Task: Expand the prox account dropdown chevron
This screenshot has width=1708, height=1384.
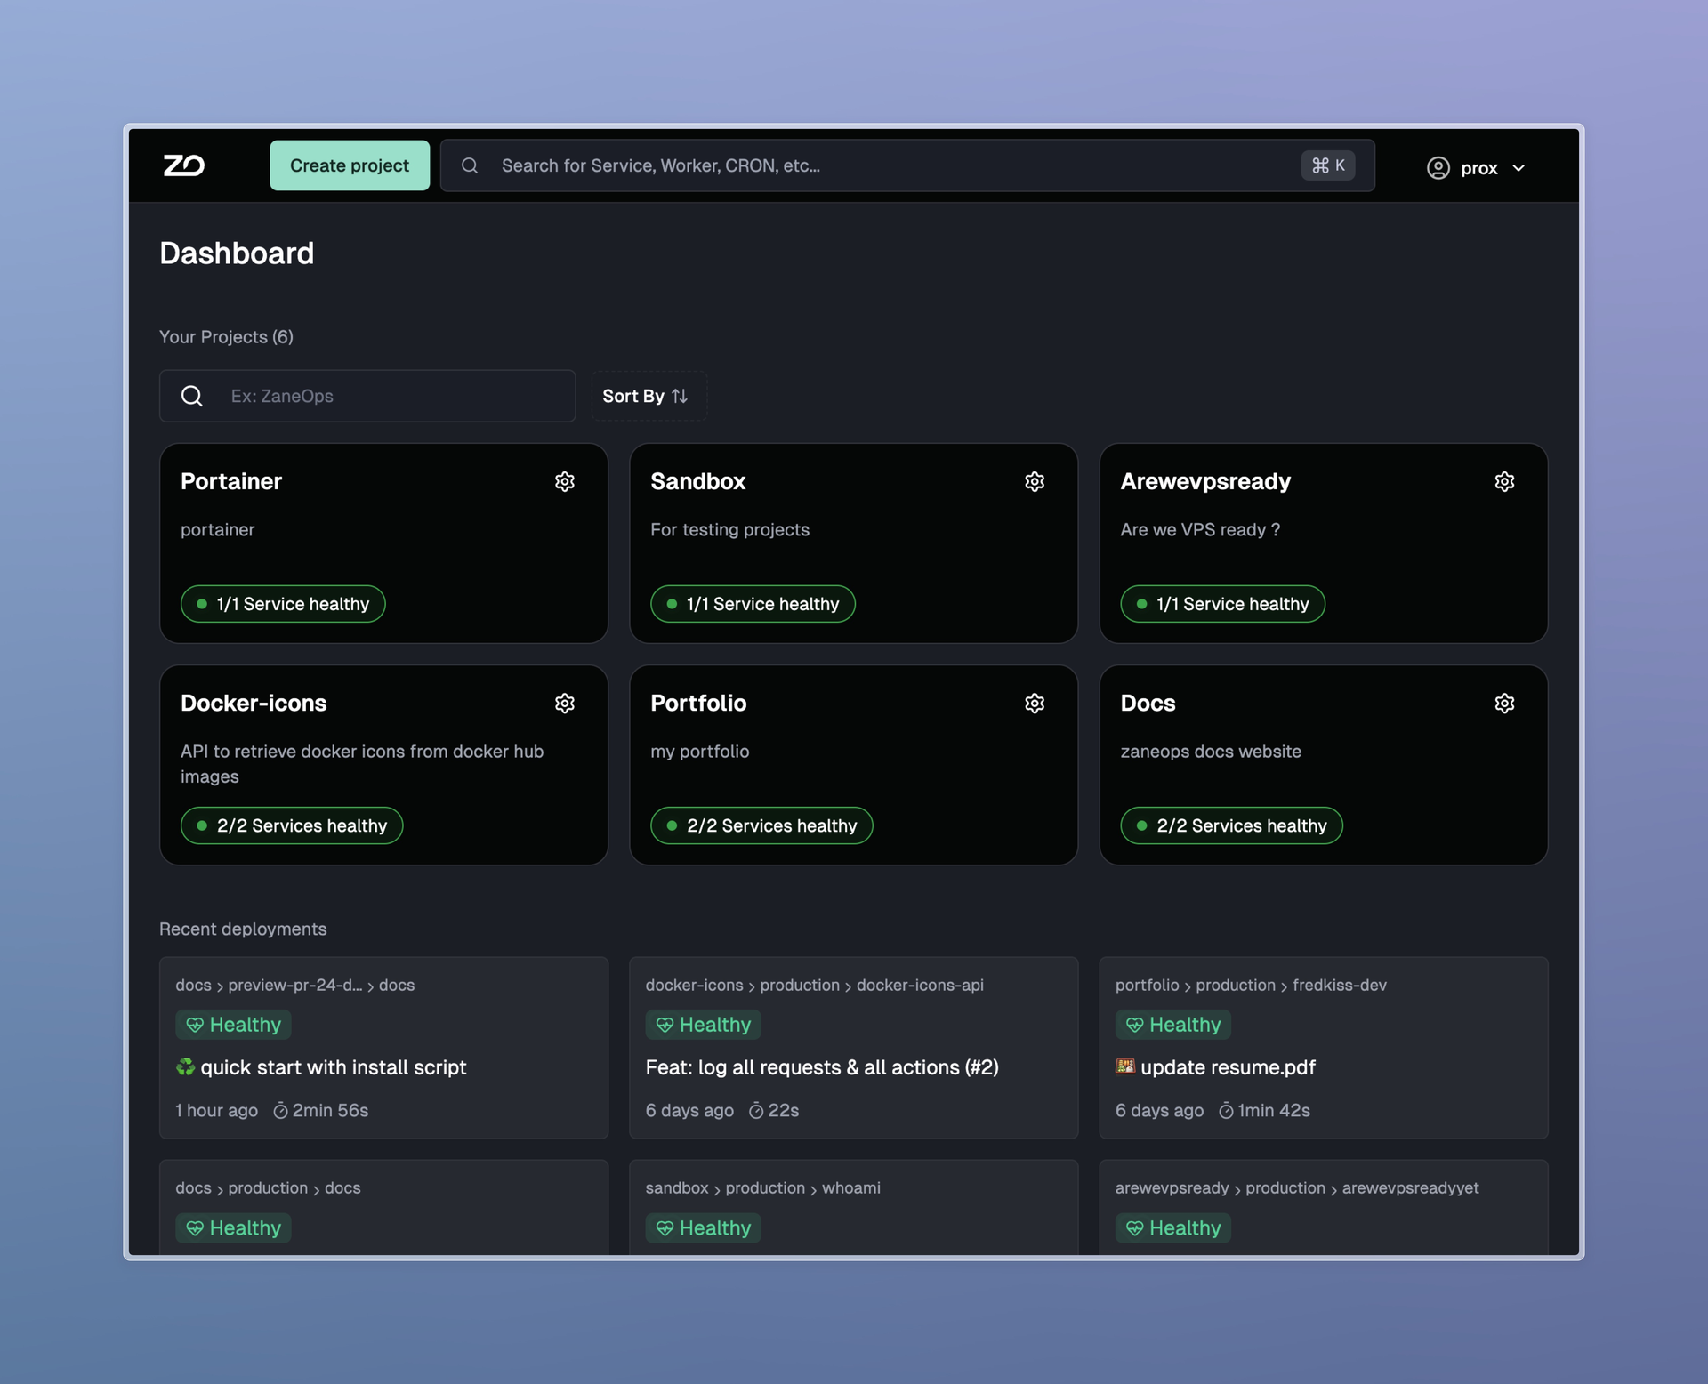Action: click(1519, 168)
